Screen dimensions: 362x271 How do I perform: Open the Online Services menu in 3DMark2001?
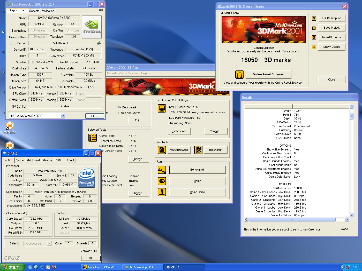point(129,73)
